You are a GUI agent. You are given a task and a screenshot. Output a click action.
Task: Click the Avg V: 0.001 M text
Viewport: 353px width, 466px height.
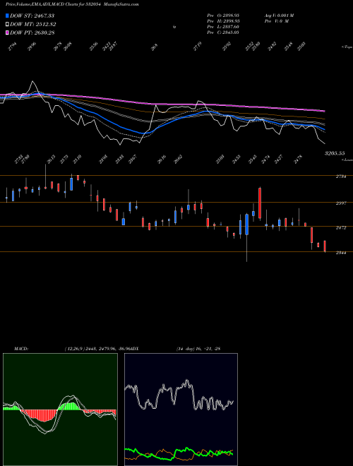click(x=279, y=16)
